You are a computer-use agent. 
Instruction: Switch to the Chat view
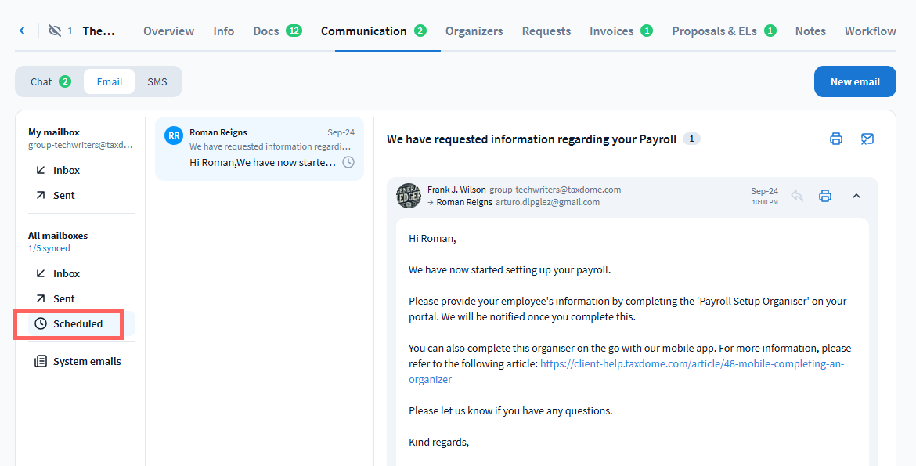(x=49, y=81)
